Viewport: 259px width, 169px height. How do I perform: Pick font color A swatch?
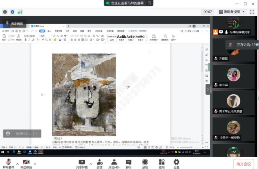tap(60, 40)
